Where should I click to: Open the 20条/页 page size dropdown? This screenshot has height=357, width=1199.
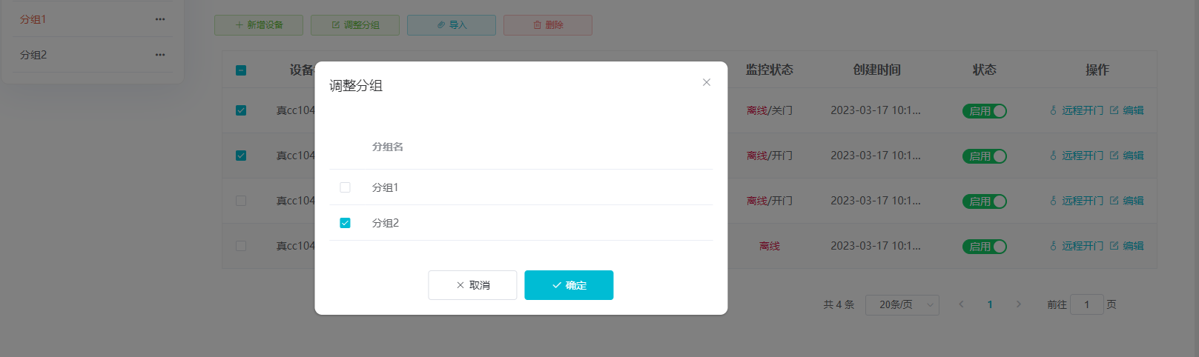902,305
